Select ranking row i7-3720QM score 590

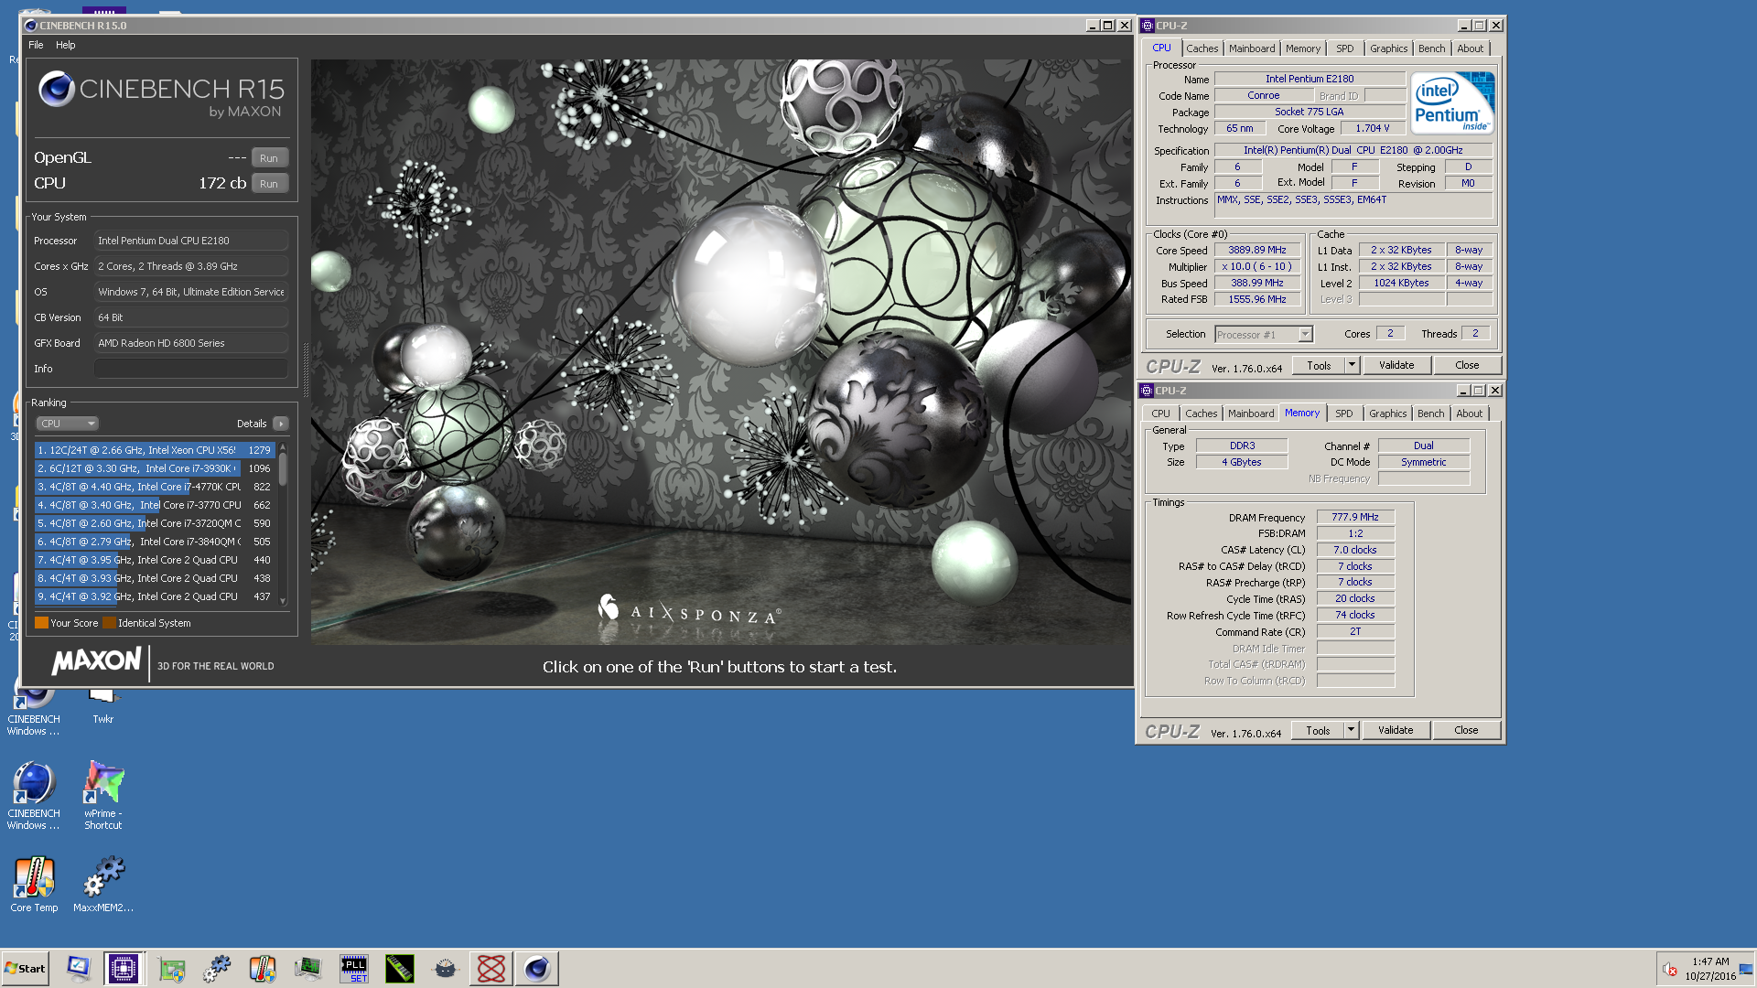155,523
